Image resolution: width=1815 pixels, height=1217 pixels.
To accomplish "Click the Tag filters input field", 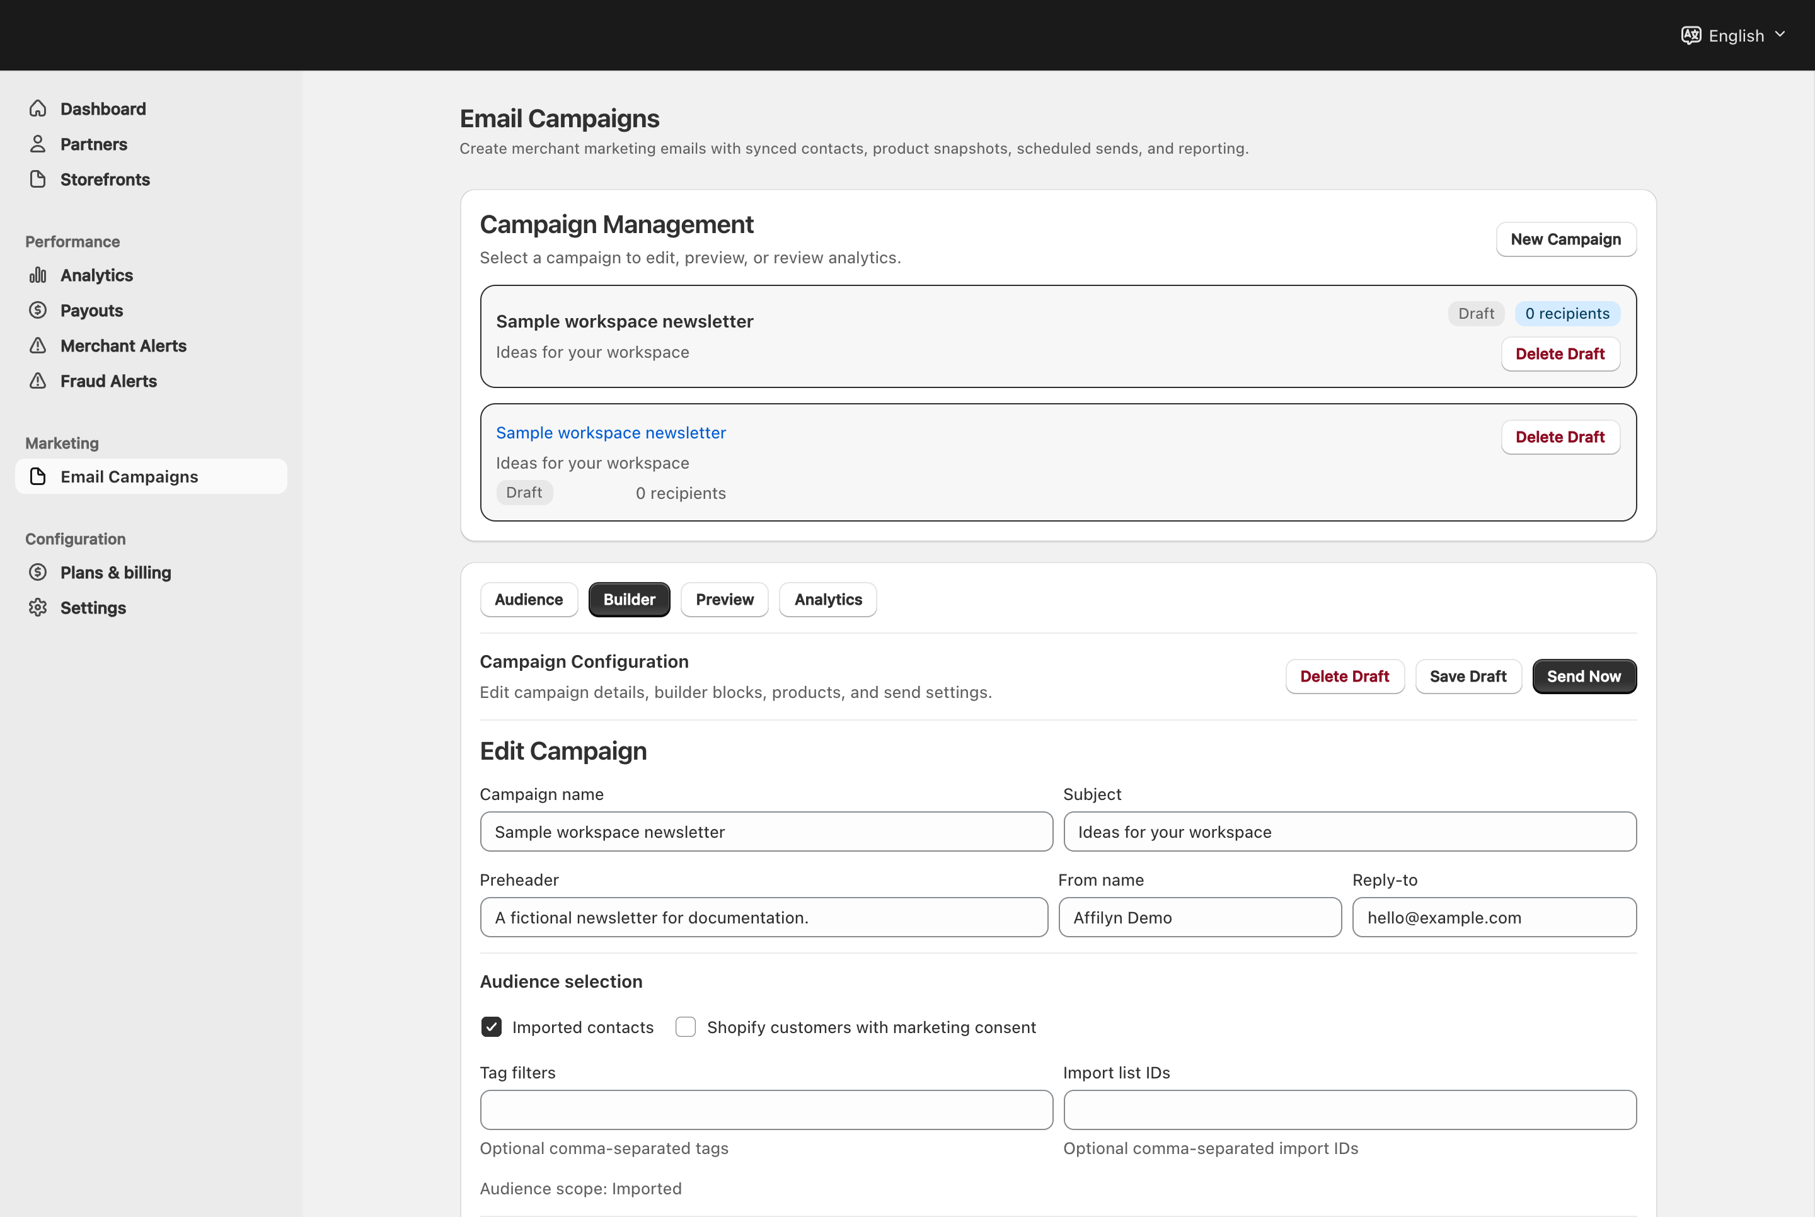I will pos(766,1110).
